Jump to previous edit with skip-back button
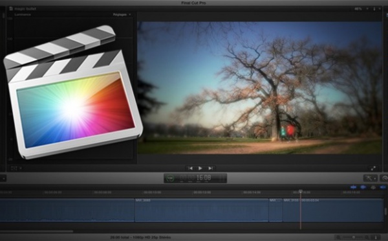 tap(190, 168)
